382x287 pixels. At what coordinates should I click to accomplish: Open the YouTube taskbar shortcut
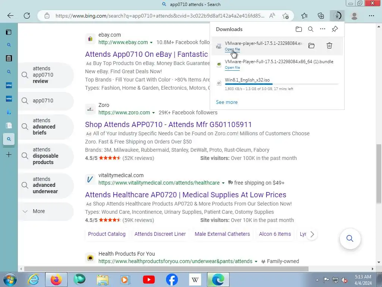tap(149, 280)
